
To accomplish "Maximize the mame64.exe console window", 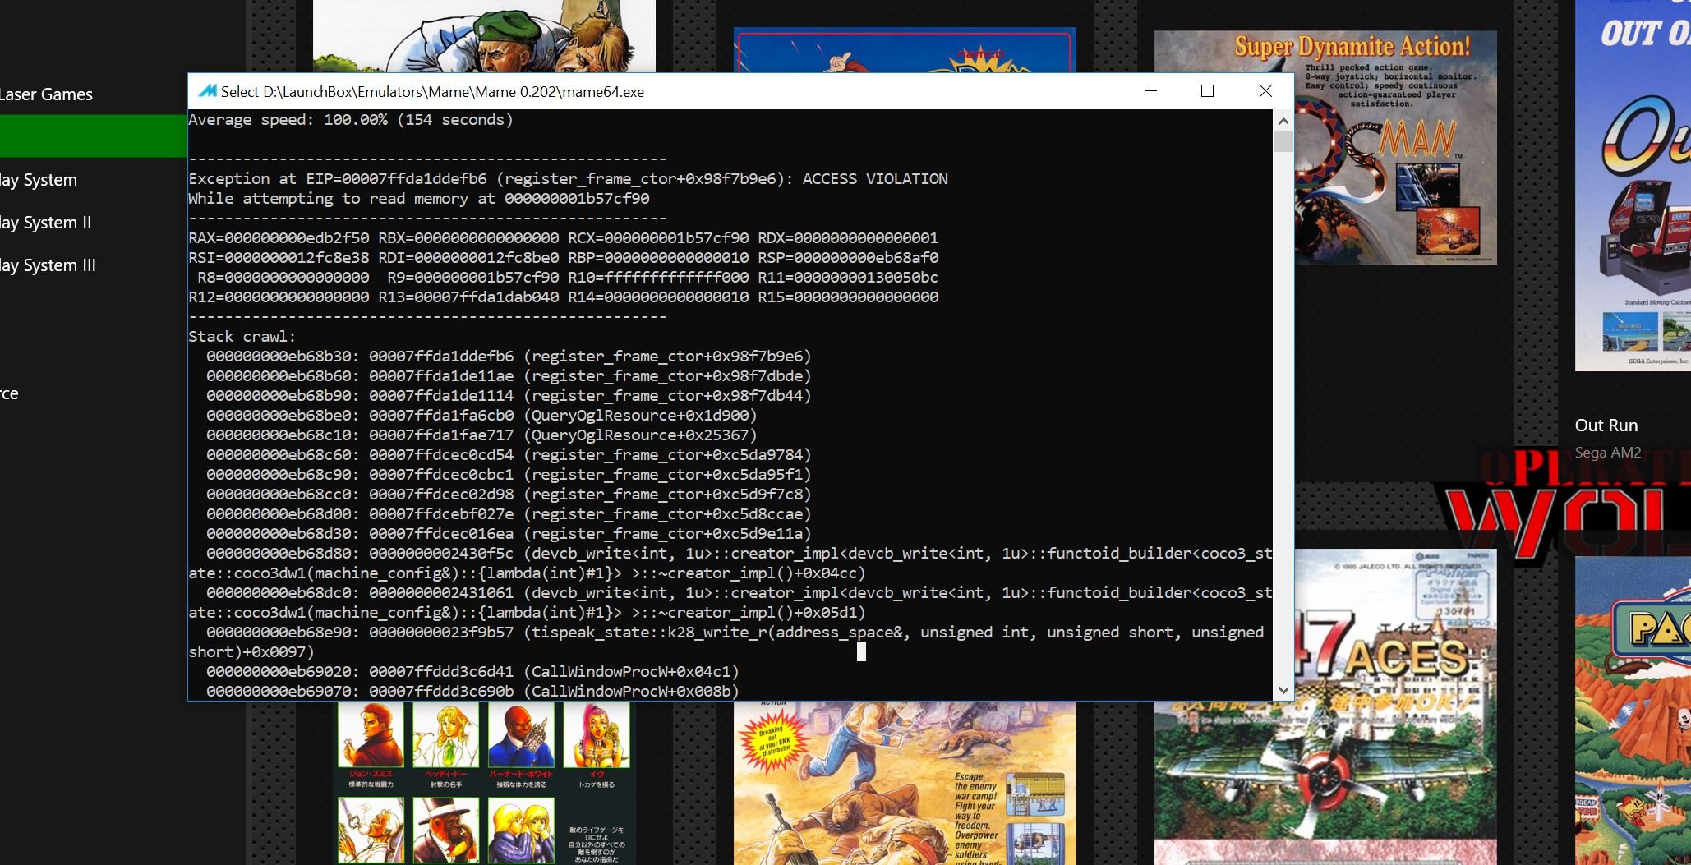I will pyautogui.click(x=1207, y=91).
